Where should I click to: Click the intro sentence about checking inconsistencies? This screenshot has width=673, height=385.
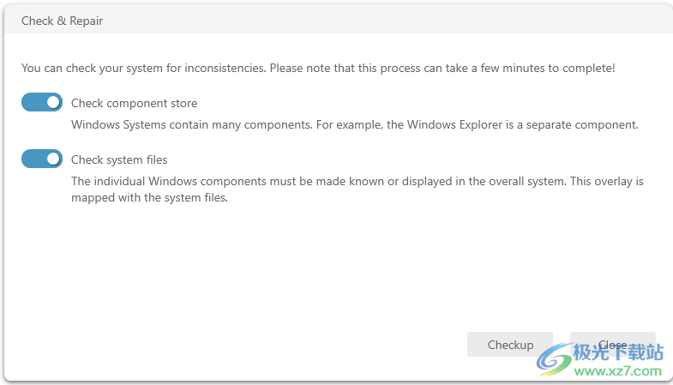pyautogui.click(x=318, y=68)
